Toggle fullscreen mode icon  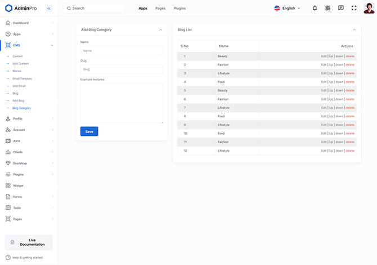point(353,8)
